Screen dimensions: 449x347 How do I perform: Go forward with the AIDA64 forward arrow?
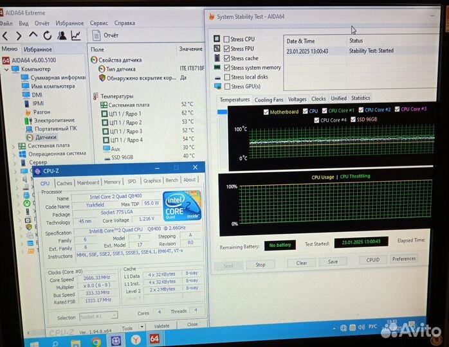tap(19, 36)
